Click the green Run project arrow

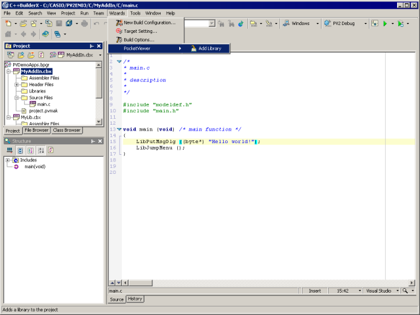[385, 24]
